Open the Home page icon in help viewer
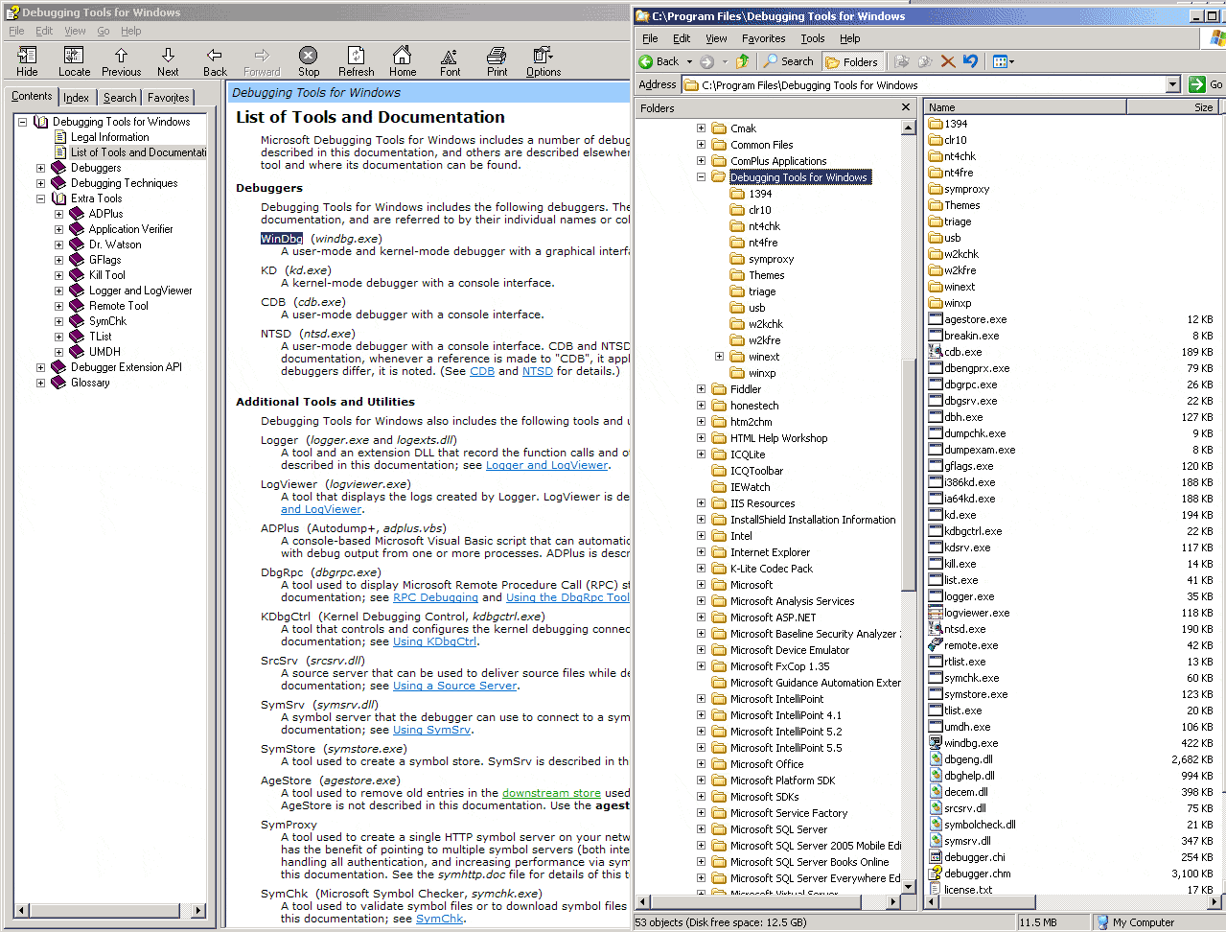This screenshot has height=932, width=1226. tap(403, 61)
